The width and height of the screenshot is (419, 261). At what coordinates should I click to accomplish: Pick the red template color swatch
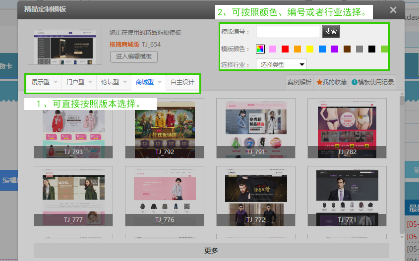coord(285,49)
